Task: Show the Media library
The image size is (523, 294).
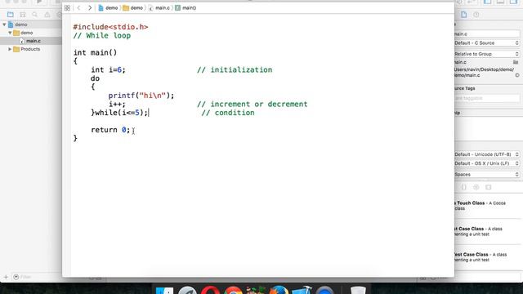Action: click(x=489, y=187)
